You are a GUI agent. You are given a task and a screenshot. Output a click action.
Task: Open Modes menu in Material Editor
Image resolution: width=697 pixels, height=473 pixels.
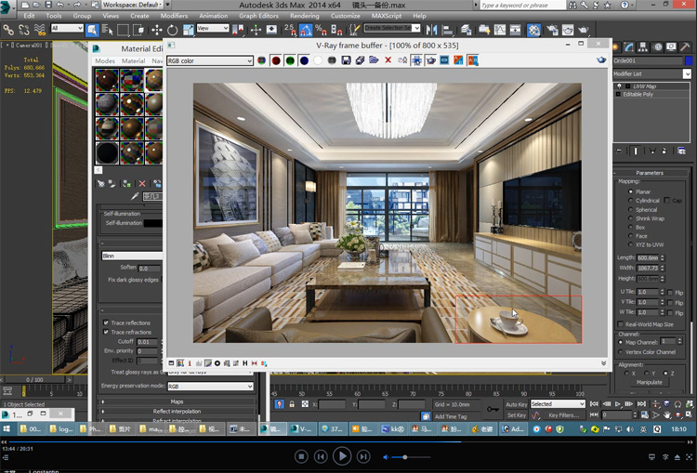click(x=105, y=61)
